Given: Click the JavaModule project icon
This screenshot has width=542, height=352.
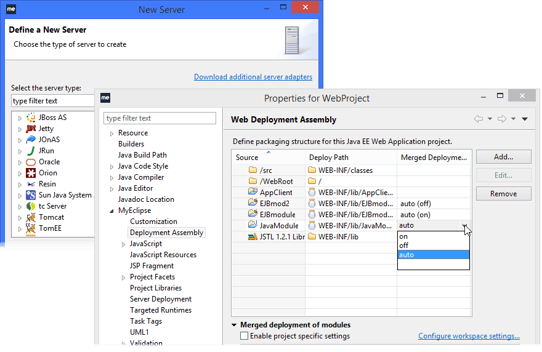Looking at the screenshot, I should coord(253,224).
